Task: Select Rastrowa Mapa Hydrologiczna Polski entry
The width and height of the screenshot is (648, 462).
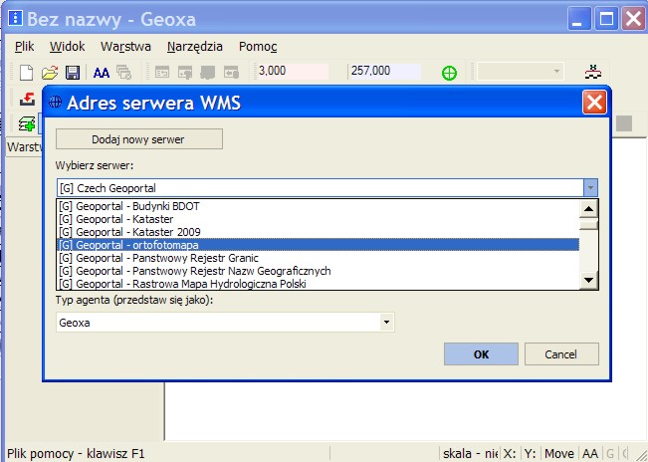Action: coord(318,284)
